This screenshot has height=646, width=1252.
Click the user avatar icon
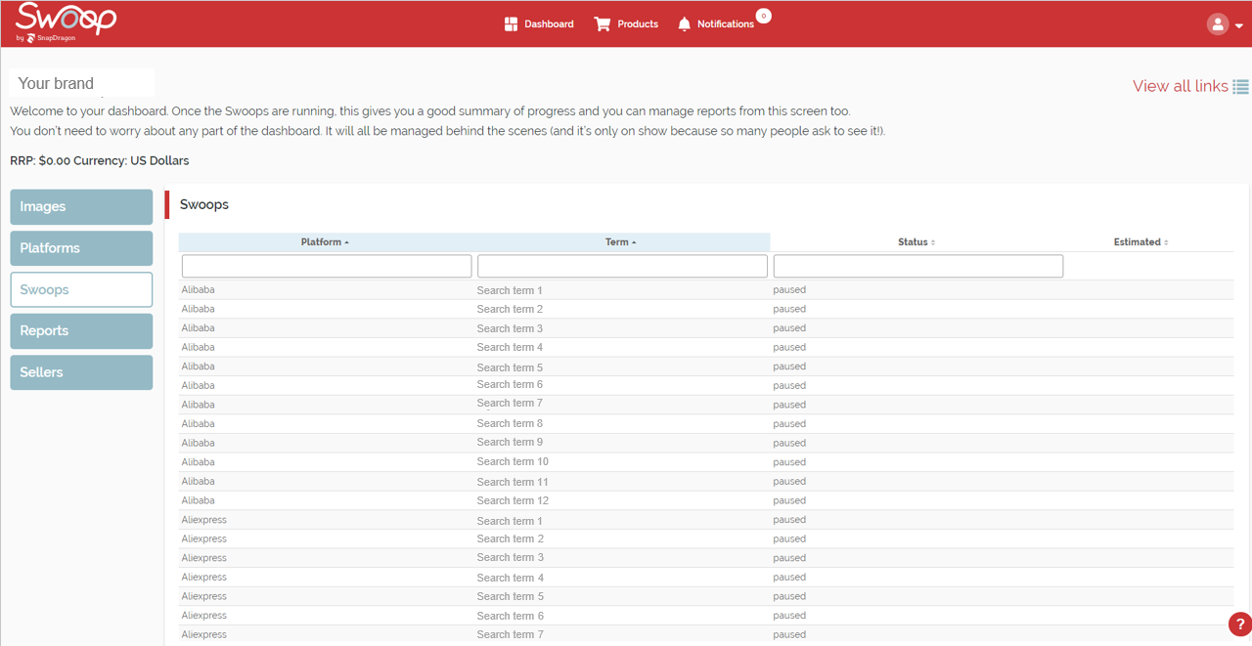click(x=1218, y=24)
